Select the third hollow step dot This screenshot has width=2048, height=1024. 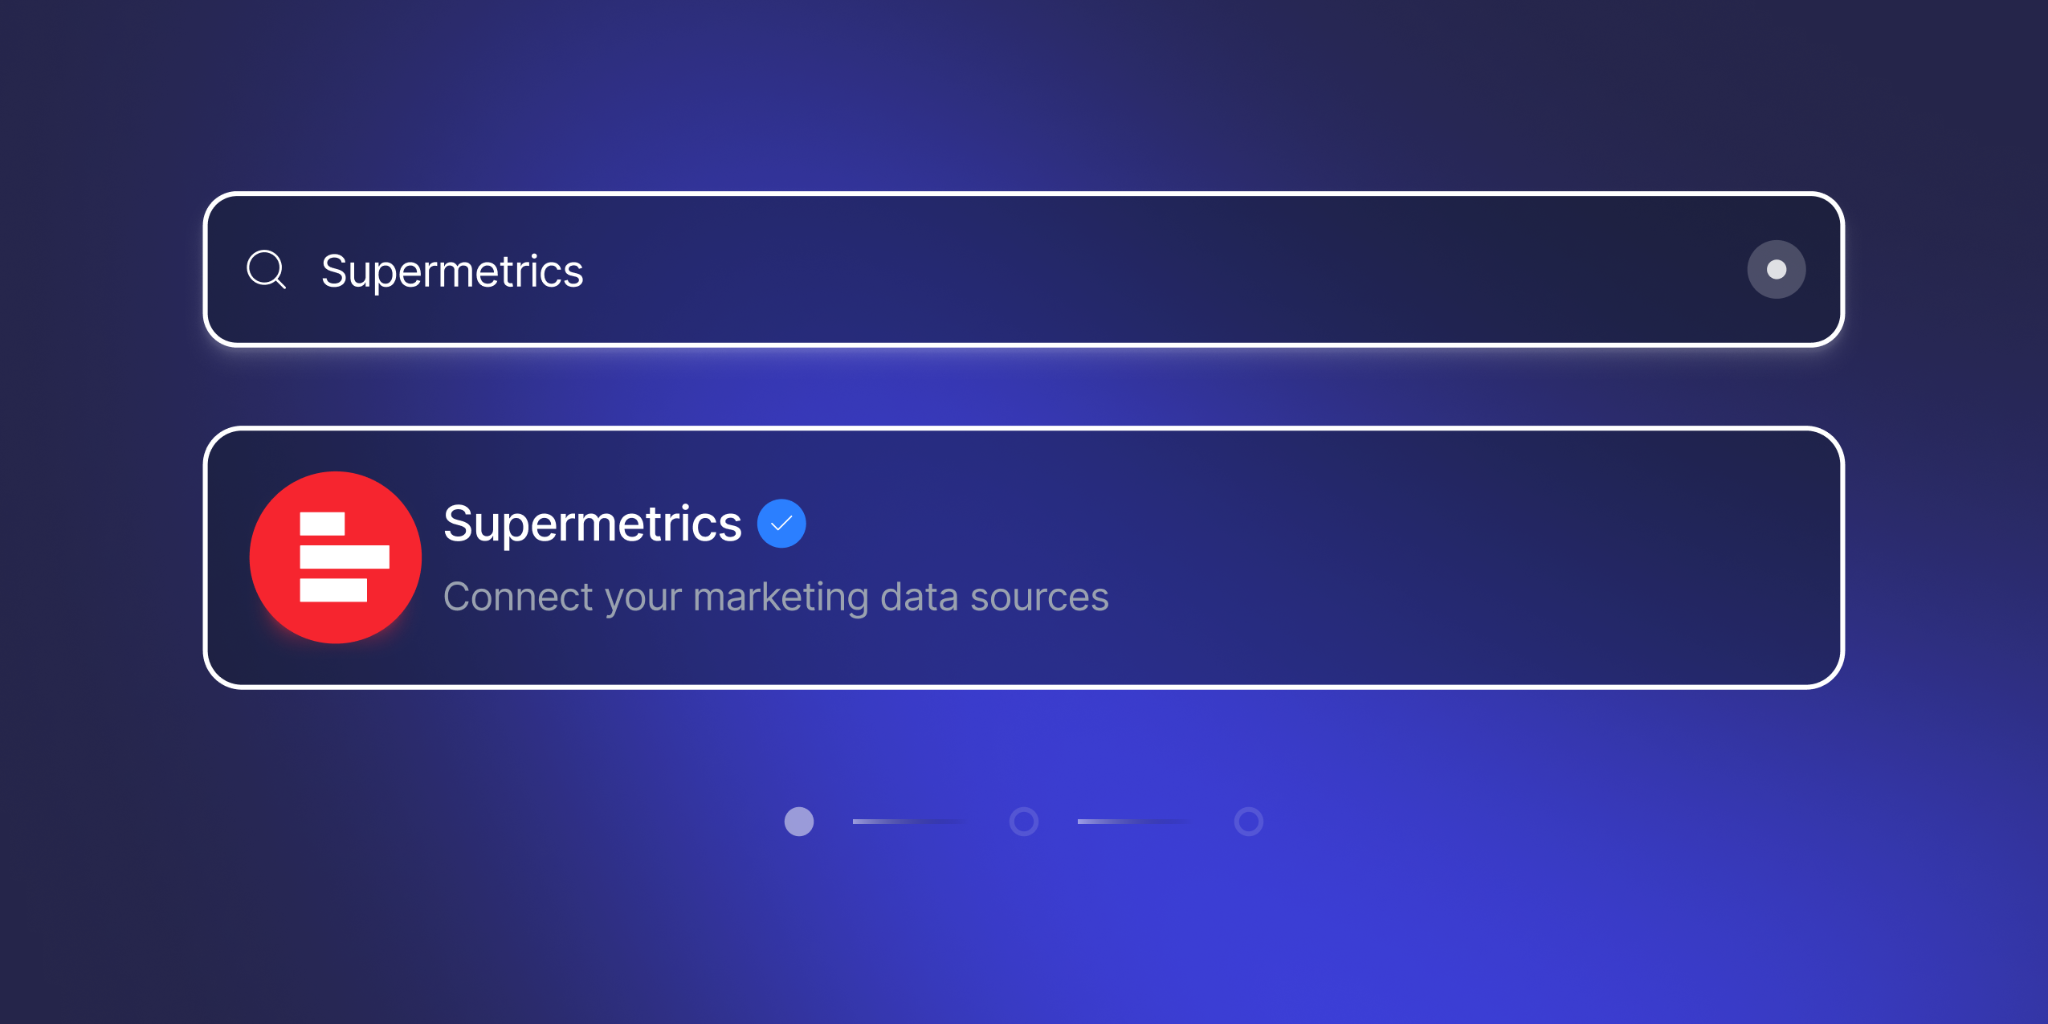(x=1249, y=822)
